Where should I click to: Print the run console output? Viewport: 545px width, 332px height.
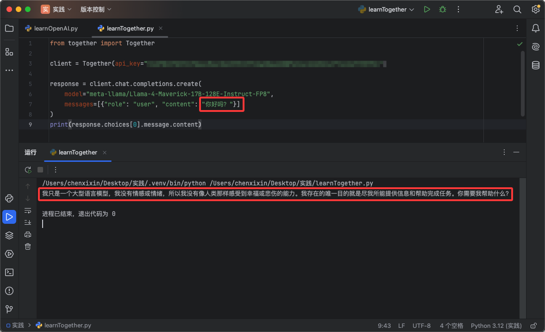[28, 234]
